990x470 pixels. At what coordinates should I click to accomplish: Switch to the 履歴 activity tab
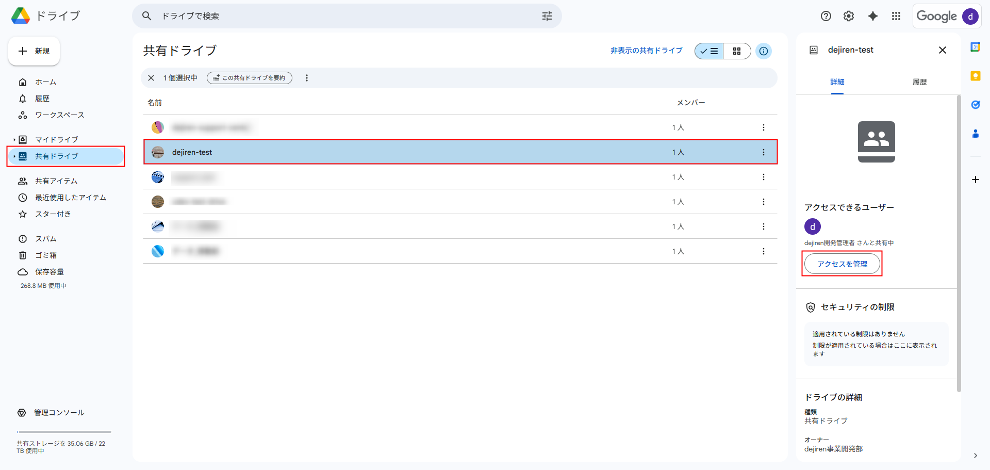[919, 82]
